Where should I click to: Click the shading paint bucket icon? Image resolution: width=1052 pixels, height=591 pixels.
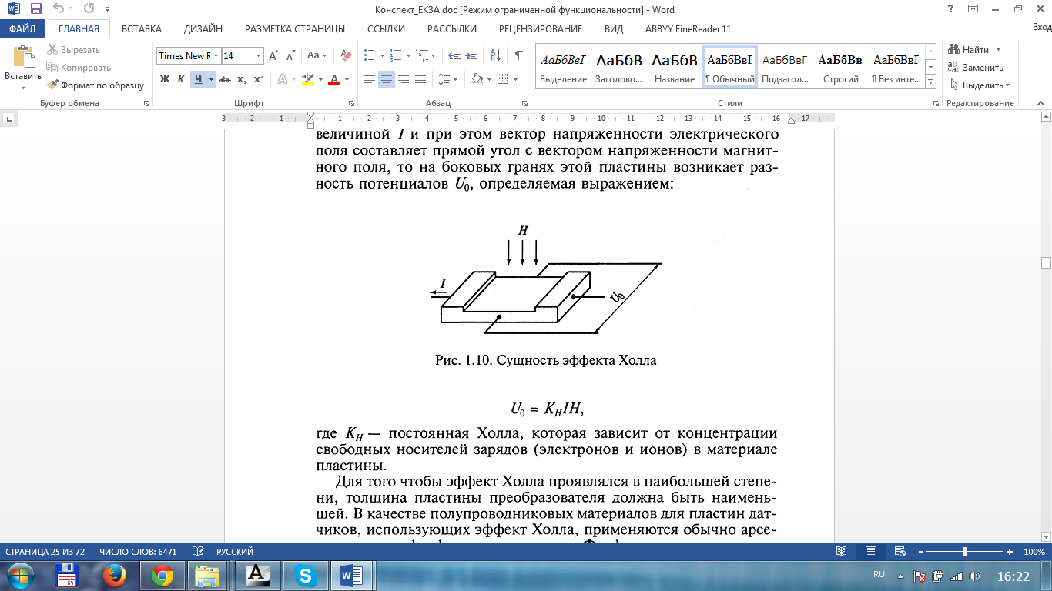pos(476,79)
